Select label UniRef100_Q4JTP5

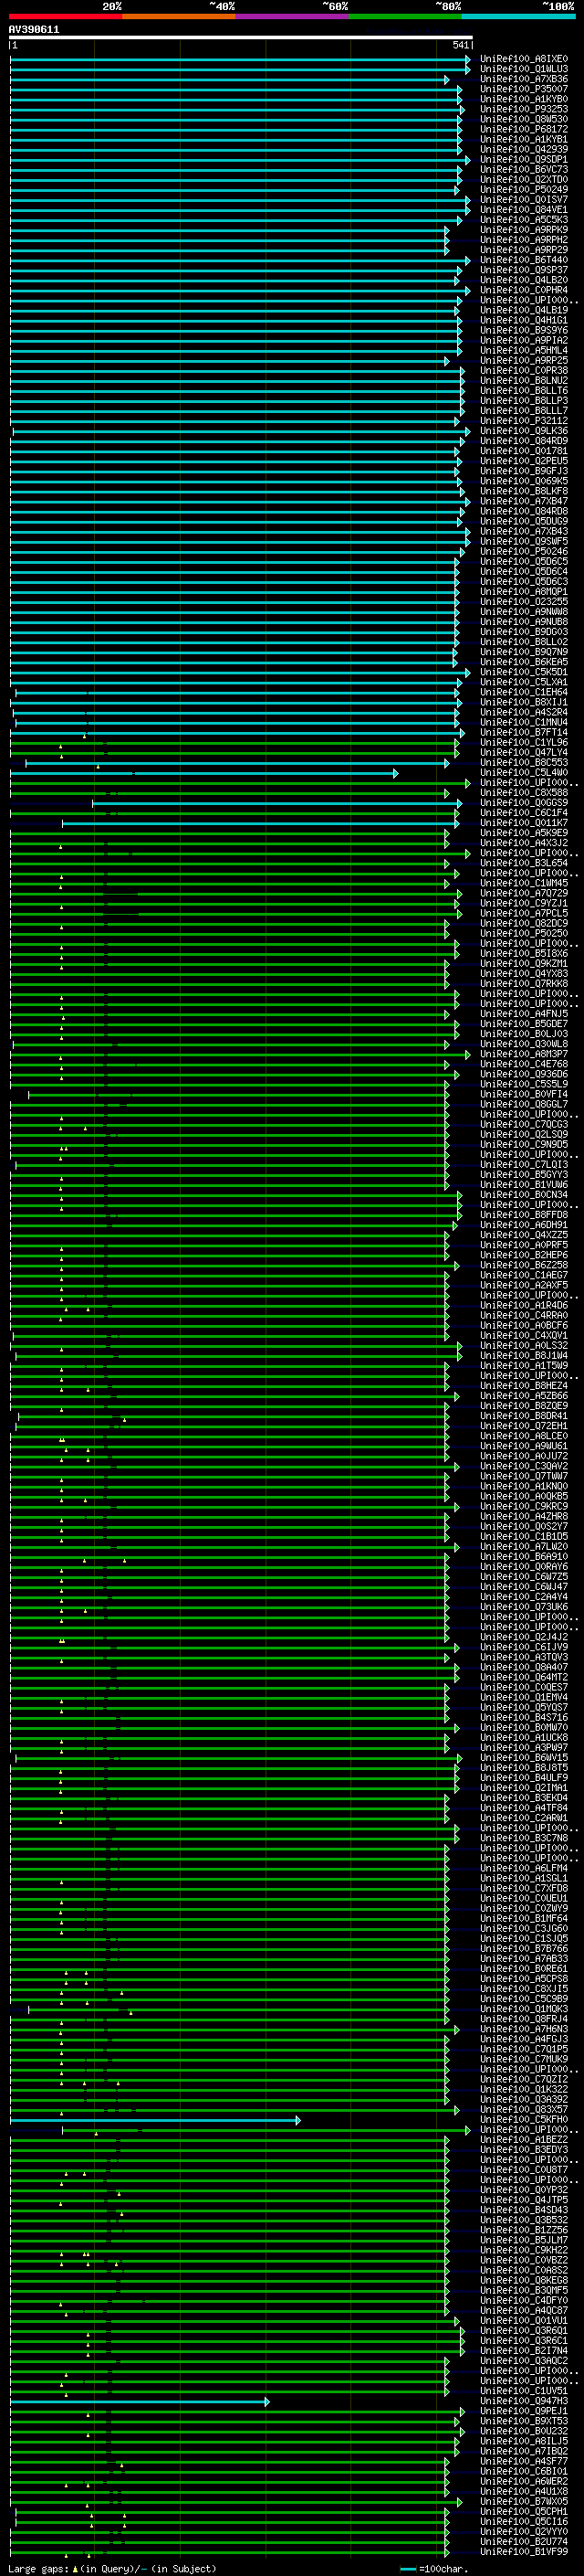pyautogui.click(x=524, y=2200)
